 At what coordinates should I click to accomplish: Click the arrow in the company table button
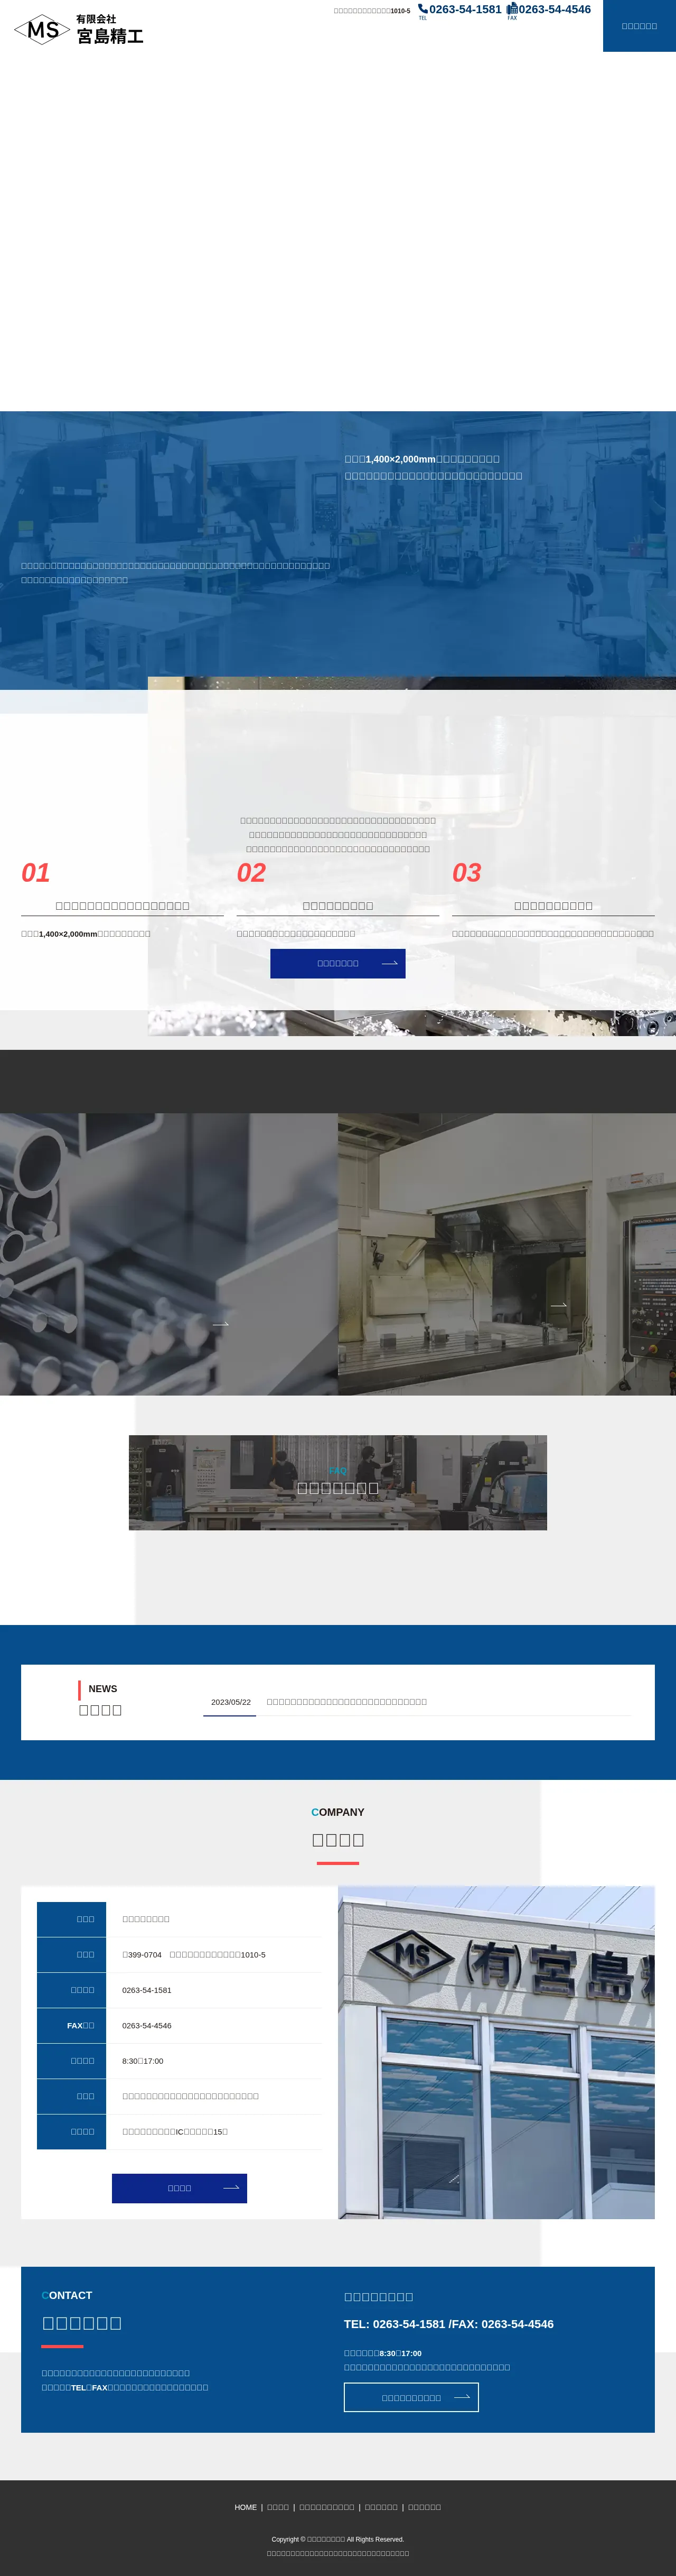tap(231, 2188)
